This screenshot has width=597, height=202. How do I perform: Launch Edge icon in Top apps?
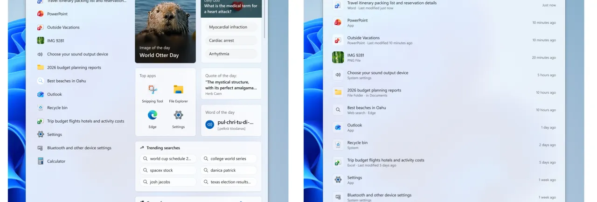tap(153, 115)
